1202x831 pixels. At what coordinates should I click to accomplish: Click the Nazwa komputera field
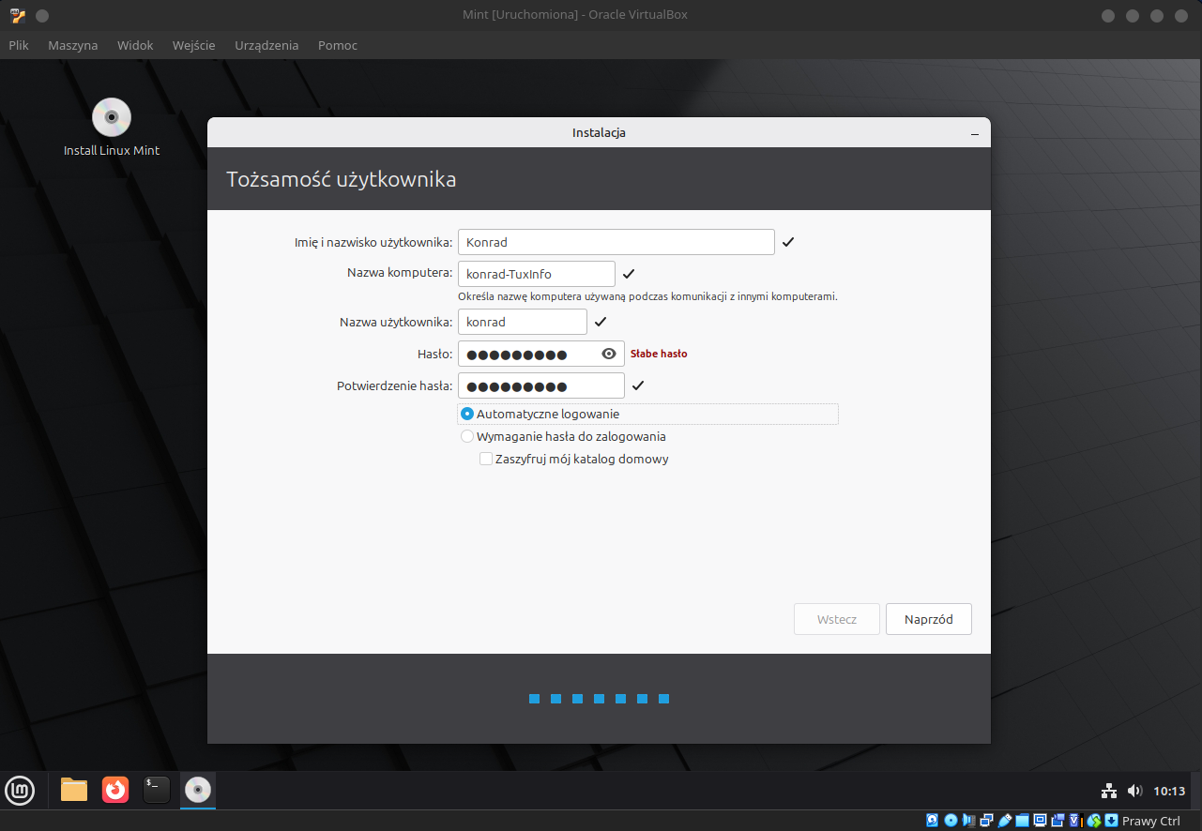[537, 274]
